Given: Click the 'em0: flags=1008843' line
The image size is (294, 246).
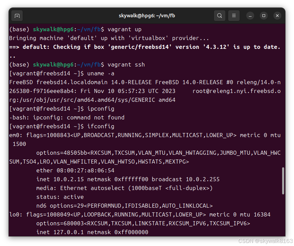Looking at the screenshot, I should pyautogui.click(x=145, y=135).
